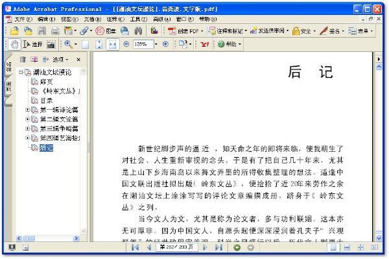Screen dimensions: 389x259
Task: Print the document with the printer icon
Action: click(x=55, y=31)
